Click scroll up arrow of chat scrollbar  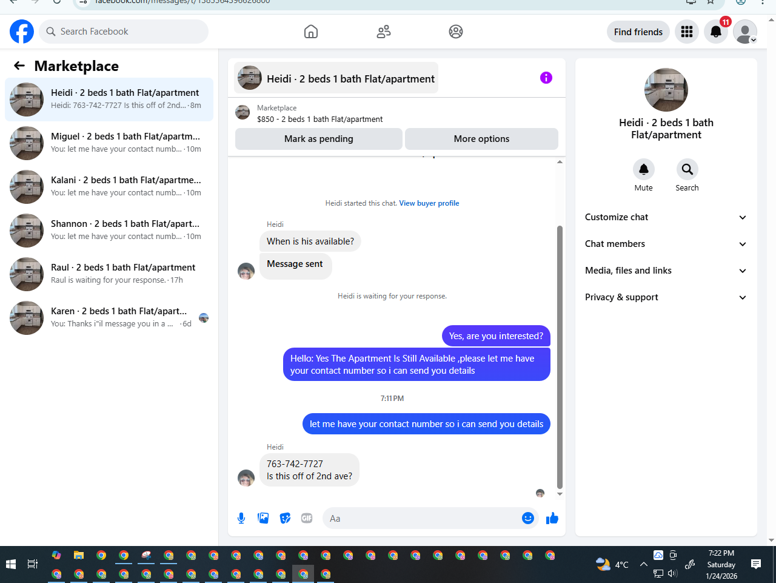pyautogui.click(x=560, y=161)
